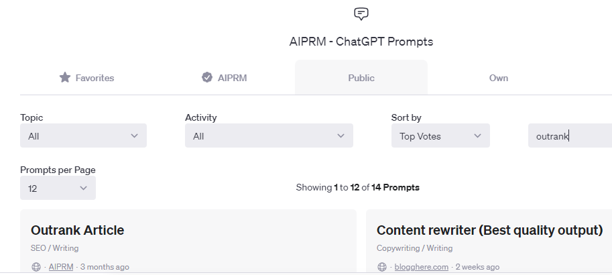Click the star icon beside Favorites
Viewport: 612px width, 275px height.
(x=65, y=77)
